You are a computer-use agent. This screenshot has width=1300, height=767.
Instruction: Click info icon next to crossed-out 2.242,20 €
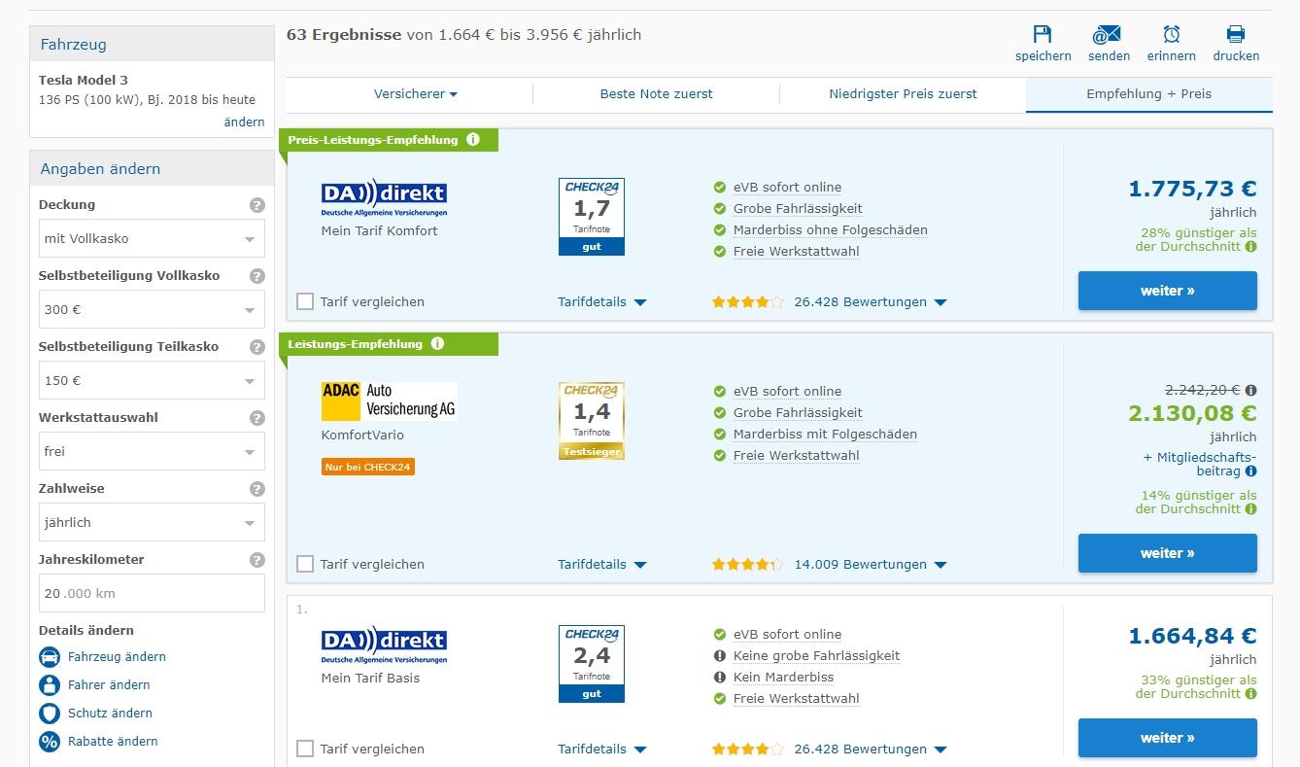click(x=1250, y=390)
